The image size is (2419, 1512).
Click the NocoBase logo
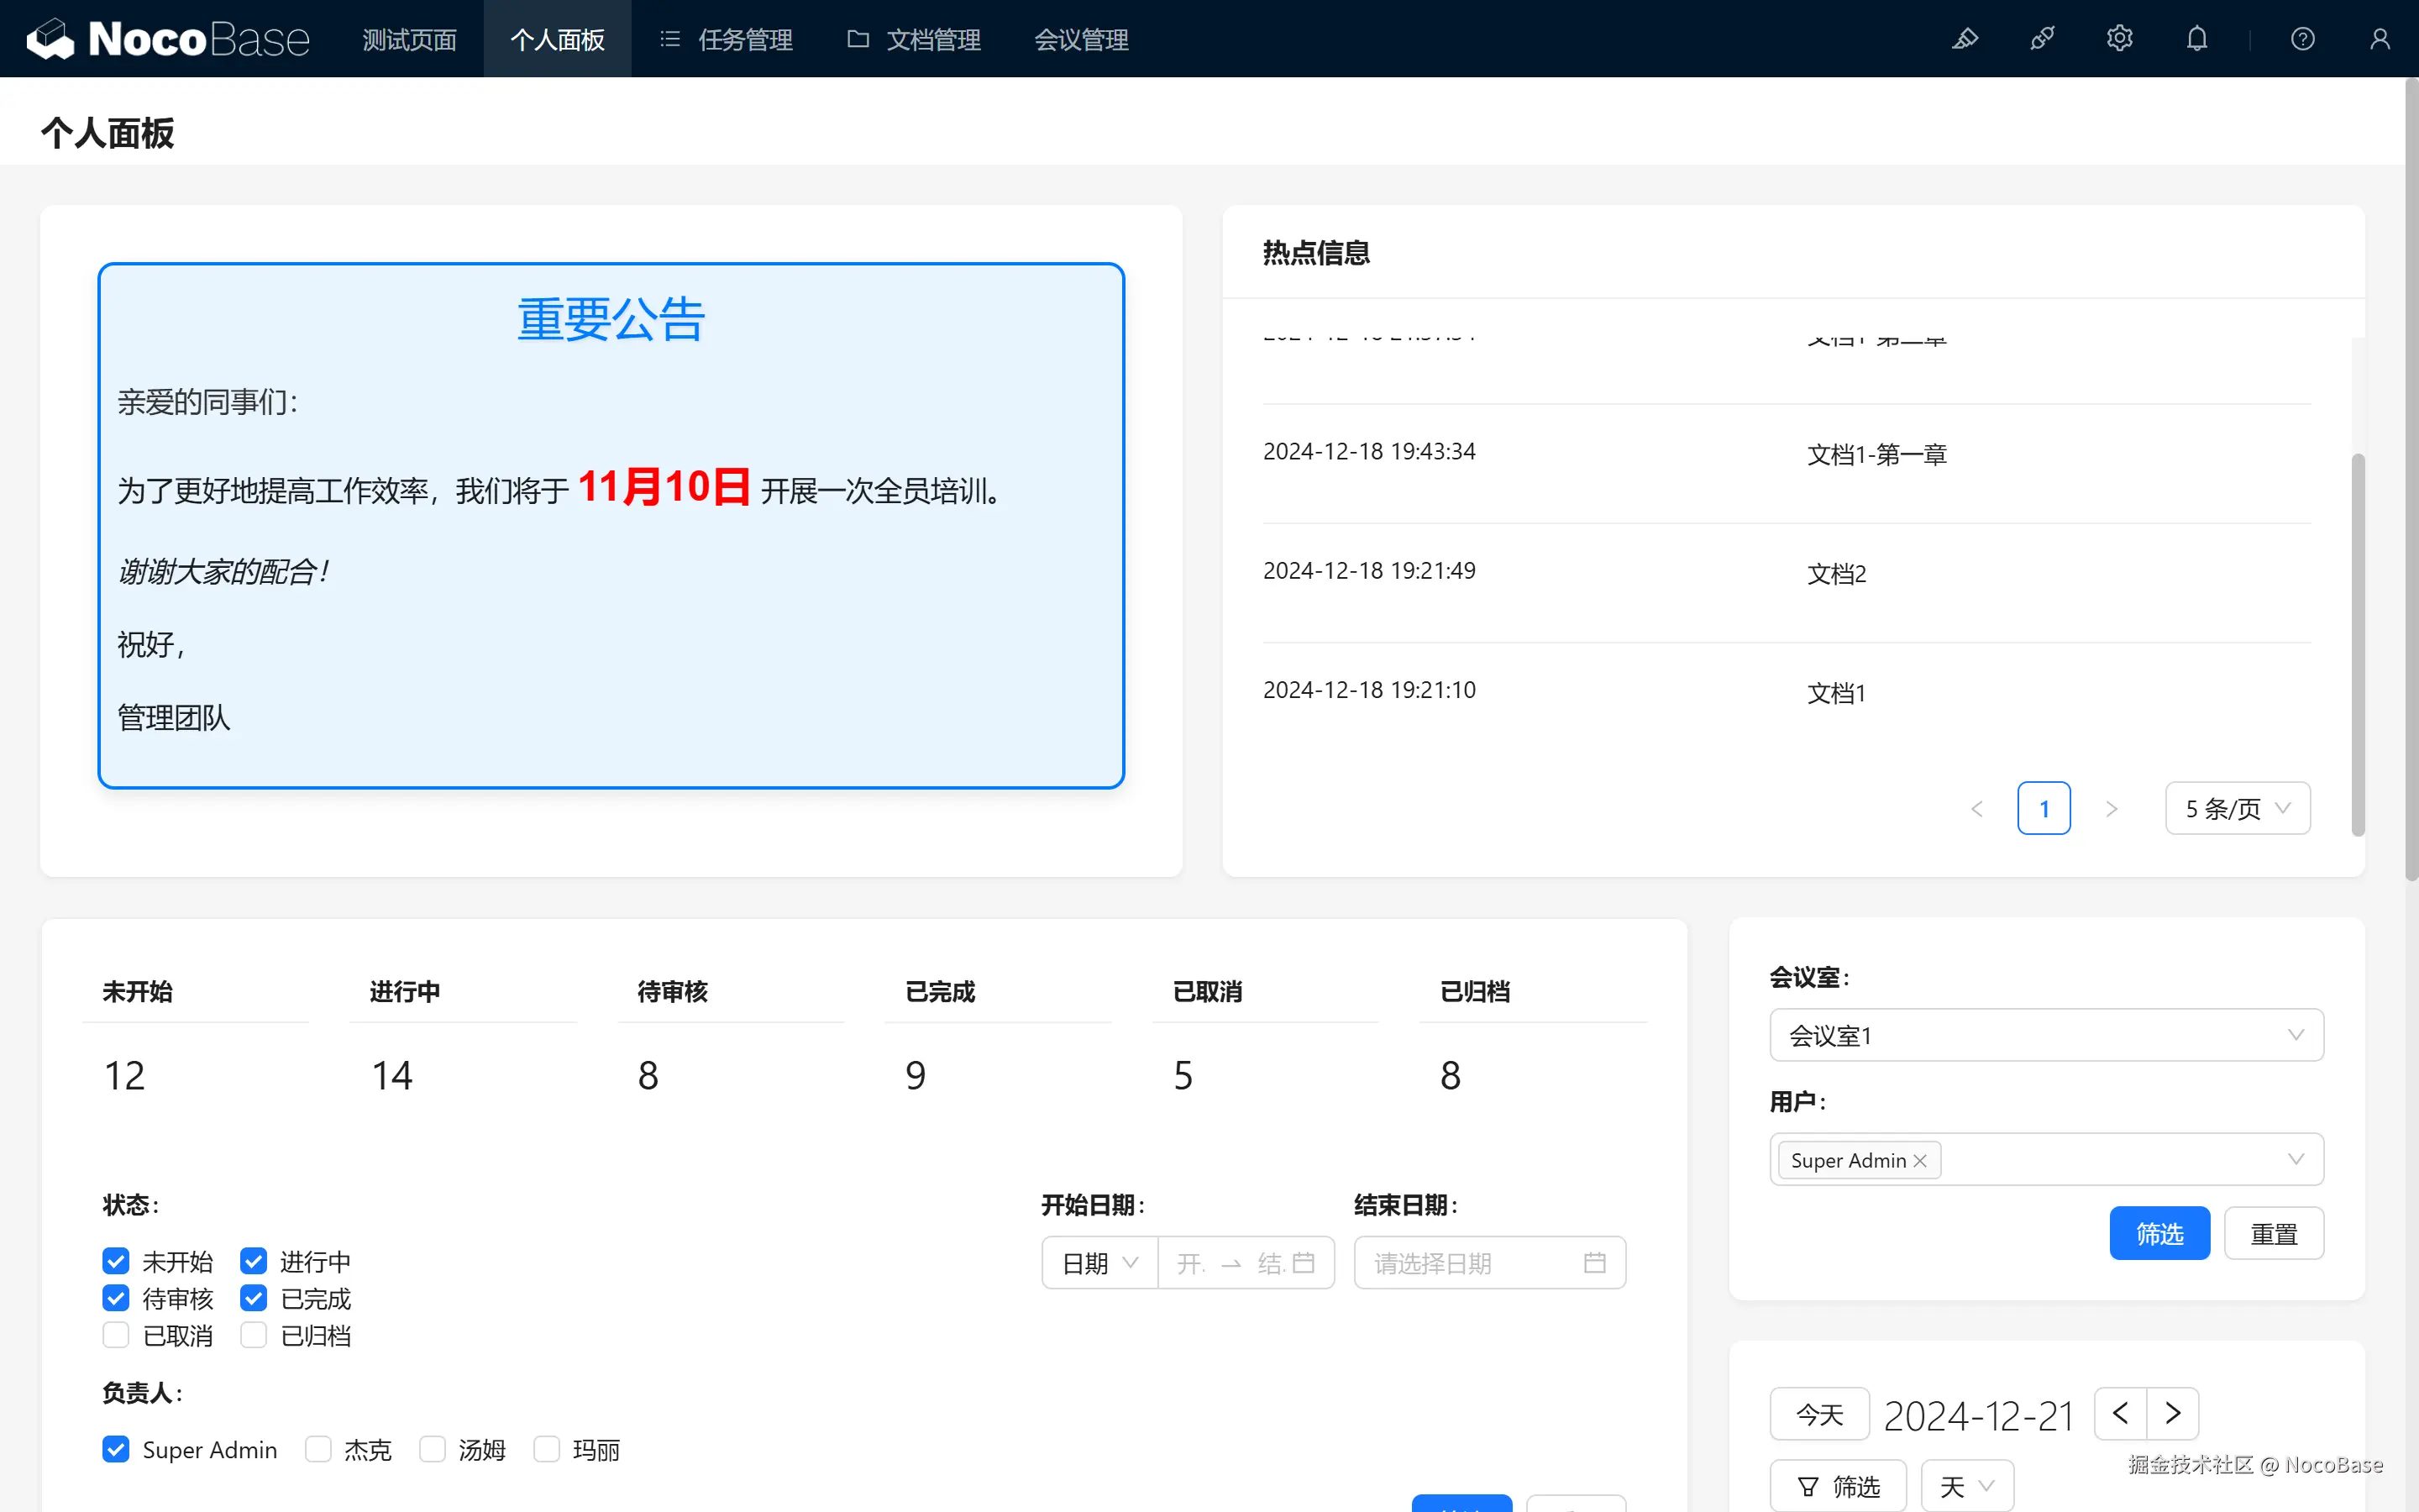[x=168, y=39]
